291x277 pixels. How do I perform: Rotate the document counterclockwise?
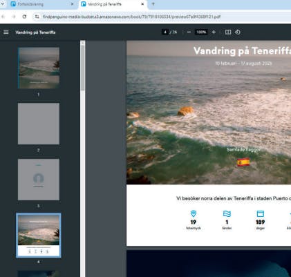pyautogui.click(x=238, y=32)
